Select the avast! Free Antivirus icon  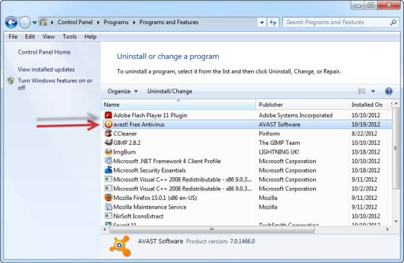(108, 124)
